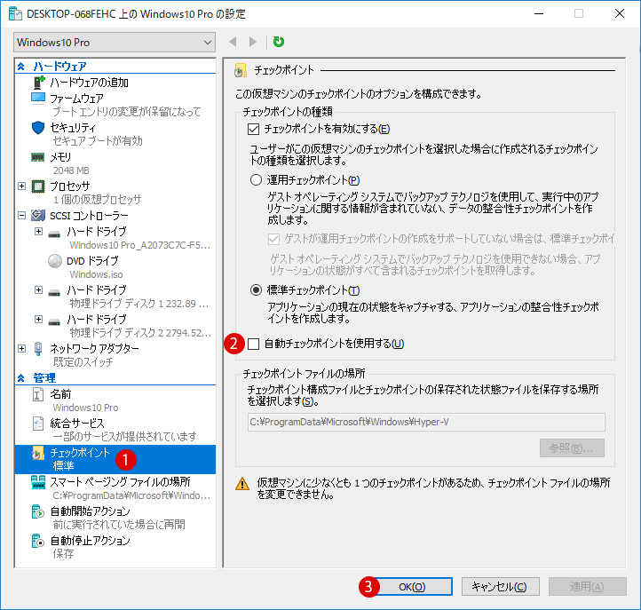
Task: Click 1 個の仮想プロセッサ text
Action: 98,200
